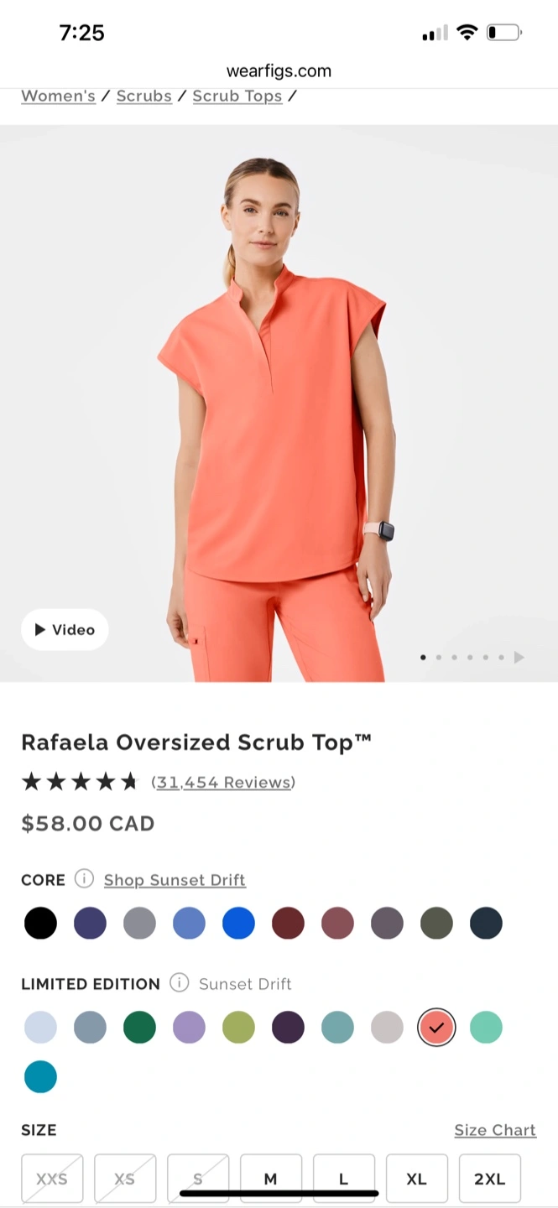Open the 31,454 Reviews link
Screen dimensions: 558x1208
[x=223, y=782]
